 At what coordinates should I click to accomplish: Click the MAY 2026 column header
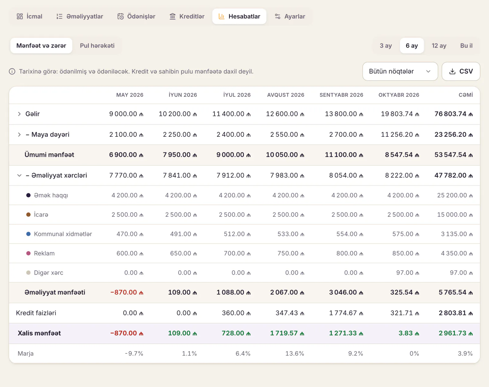130,95
